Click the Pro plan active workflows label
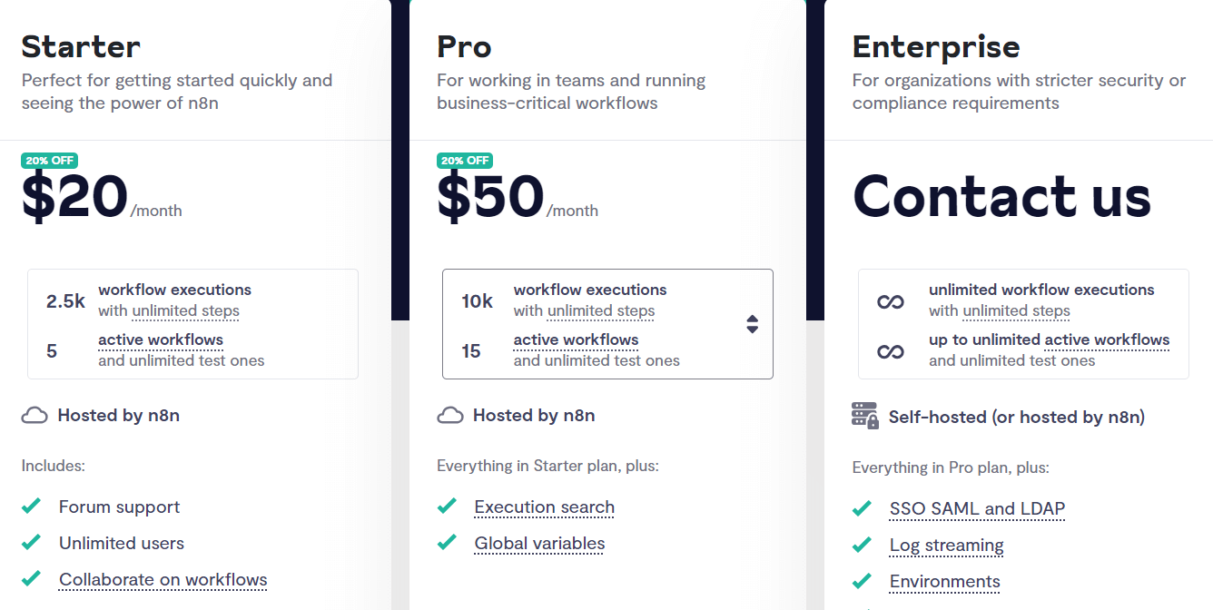 (x=576, y=340)
